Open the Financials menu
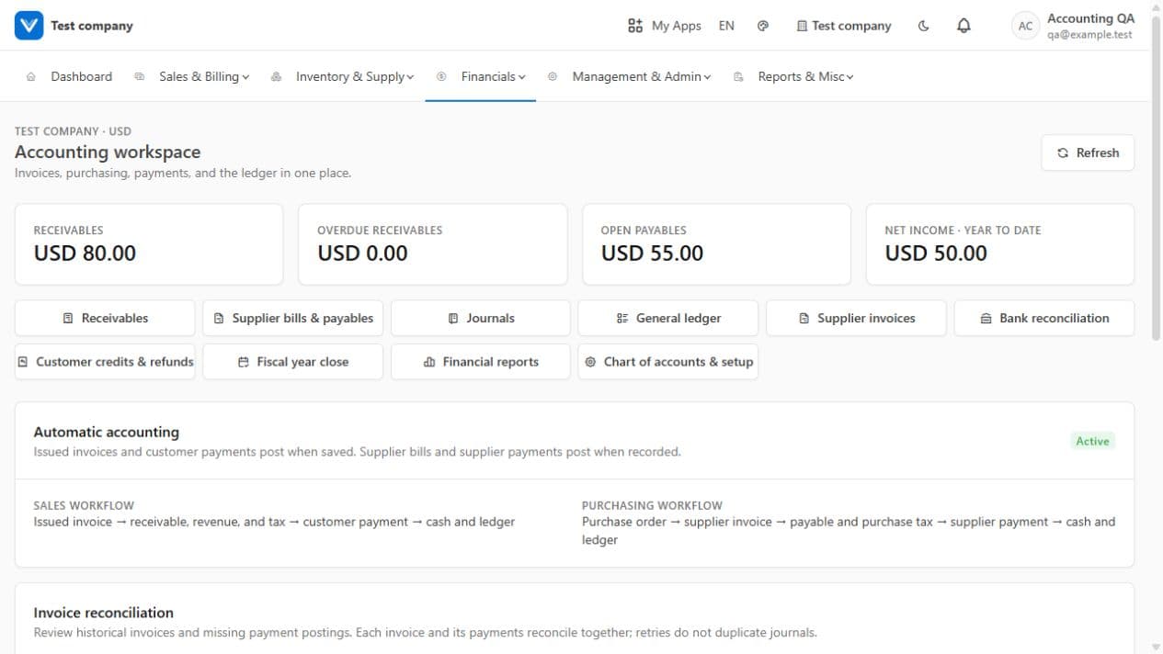This screenshot has height=654, width=1163. coord(481,77)
